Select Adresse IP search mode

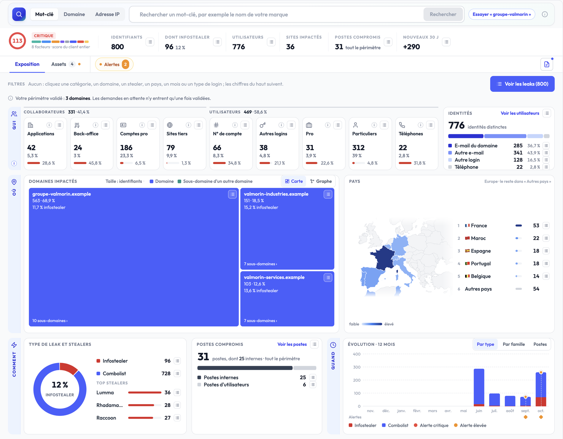107,14
